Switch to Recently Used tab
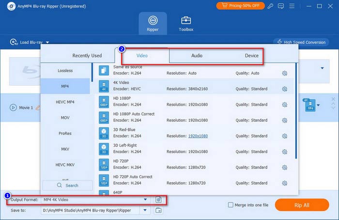Screen dimensions: 339x220 pyautogui.click(x=87, y=56)
